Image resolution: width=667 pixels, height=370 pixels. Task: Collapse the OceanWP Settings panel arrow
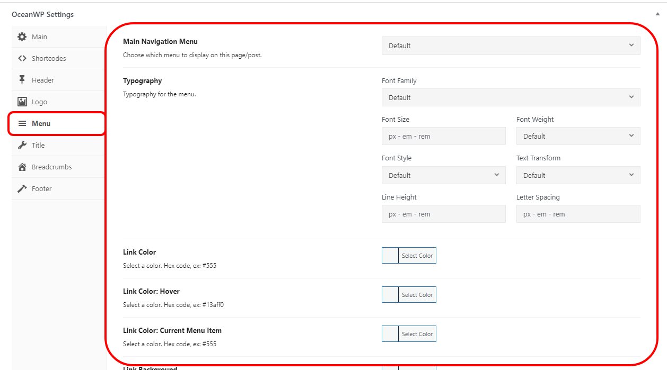pos(658,14)
